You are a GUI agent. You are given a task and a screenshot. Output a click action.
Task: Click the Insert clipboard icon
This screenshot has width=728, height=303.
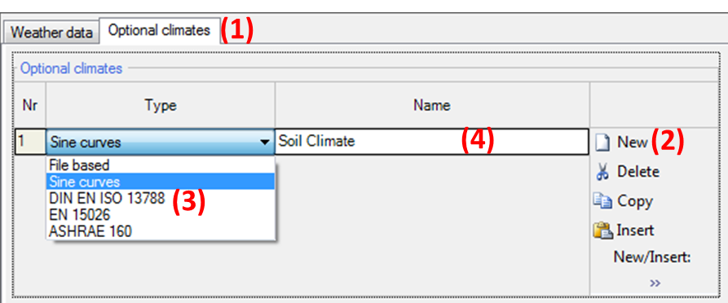[x=602, y=230]
